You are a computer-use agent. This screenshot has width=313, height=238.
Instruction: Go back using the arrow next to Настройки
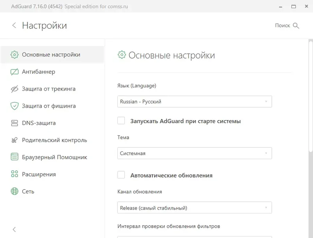click(14, 25)
